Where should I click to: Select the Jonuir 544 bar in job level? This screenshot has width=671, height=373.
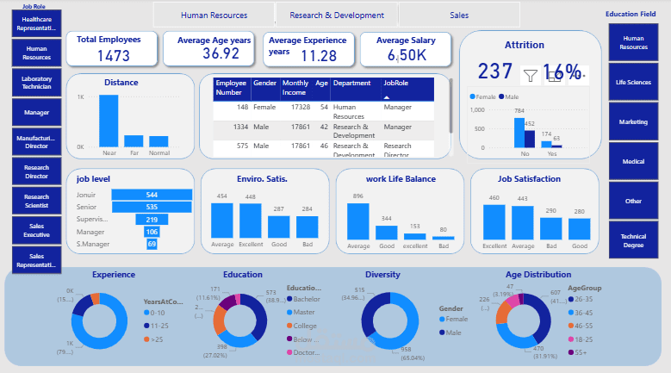(x=152, y=195)
